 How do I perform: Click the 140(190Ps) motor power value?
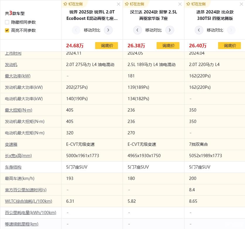tap(77, 99)
